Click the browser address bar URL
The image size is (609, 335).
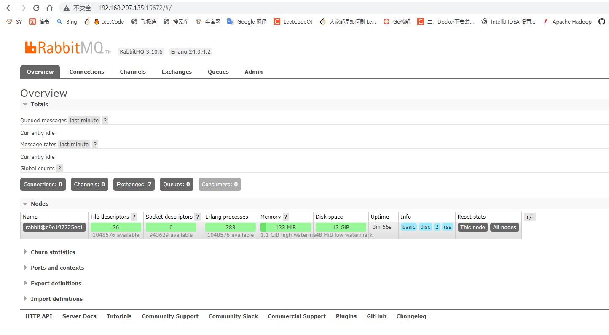135,8
